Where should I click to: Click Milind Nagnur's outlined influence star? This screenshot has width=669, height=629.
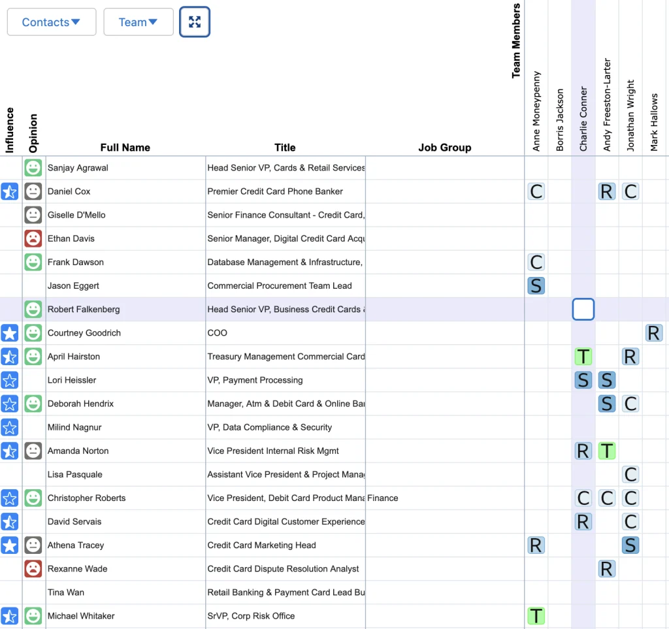point(10,427)
